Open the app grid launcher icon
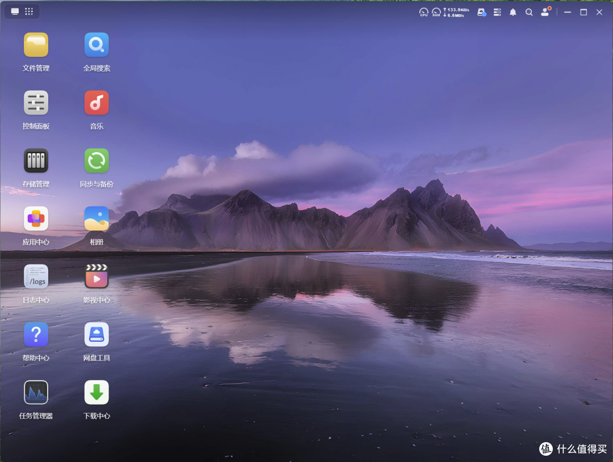 coord(29,12)
